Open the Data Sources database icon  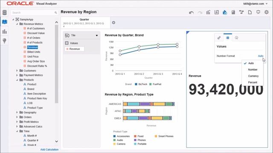tap(5, 12)
